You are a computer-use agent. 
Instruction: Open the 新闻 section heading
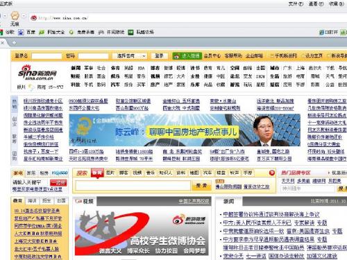[x=228, y=202]
